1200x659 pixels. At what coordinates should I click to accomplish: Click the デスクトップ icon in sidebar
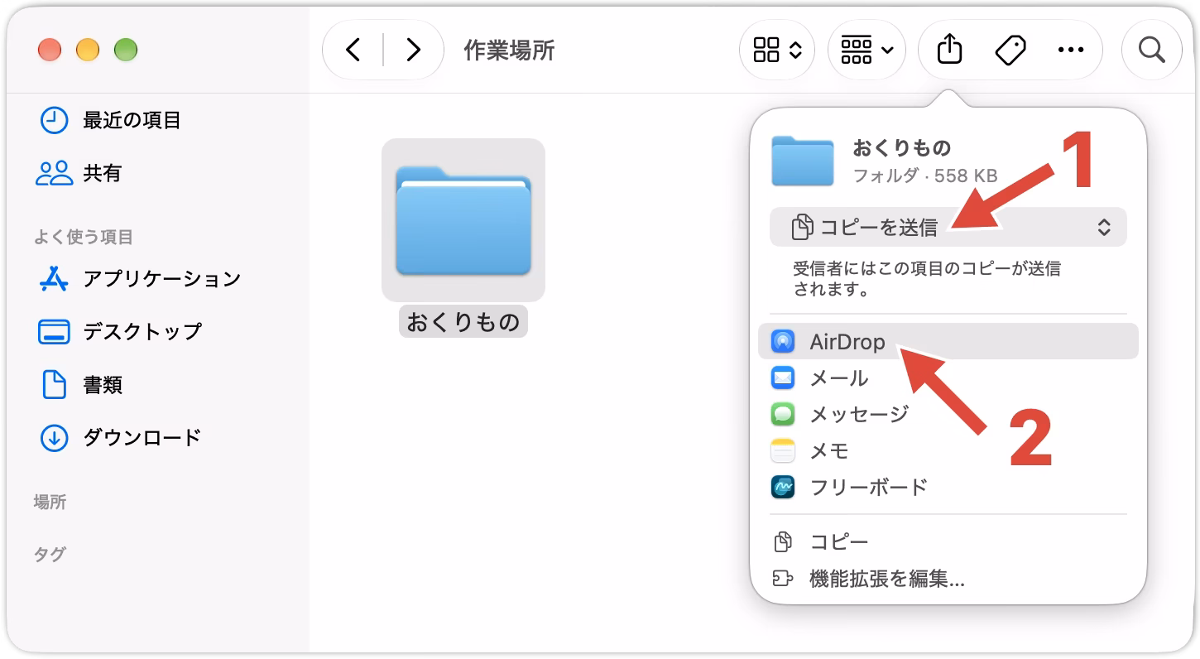coord(55,331)
